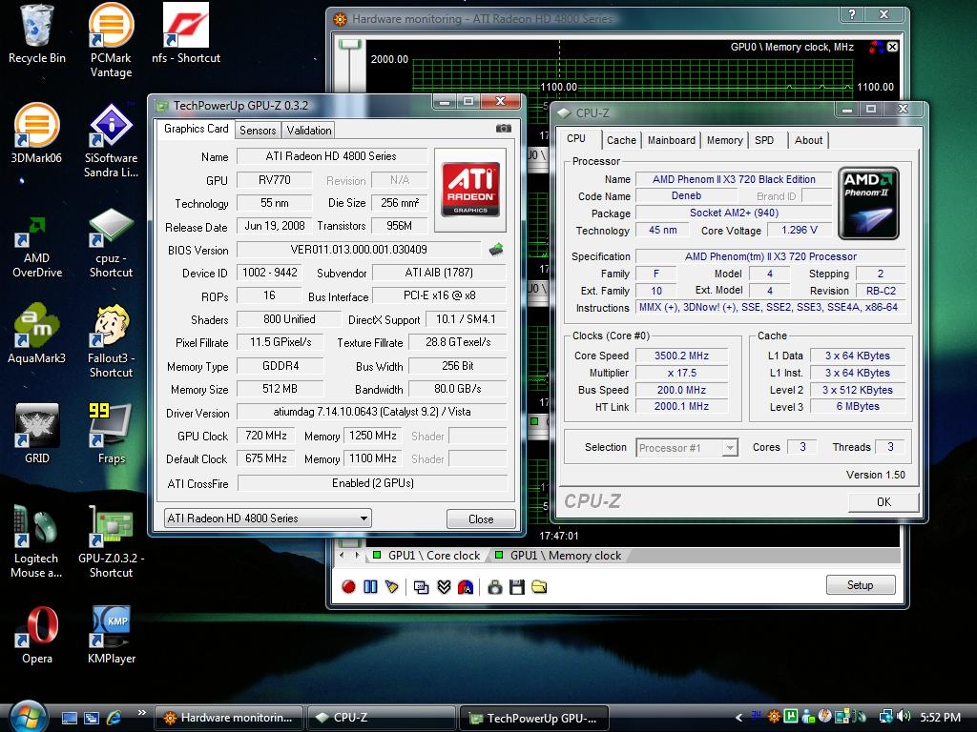Click the ATI Radeon logo in GPU-Z
Screen dimensions: 977x732
(x=470, y=190)
